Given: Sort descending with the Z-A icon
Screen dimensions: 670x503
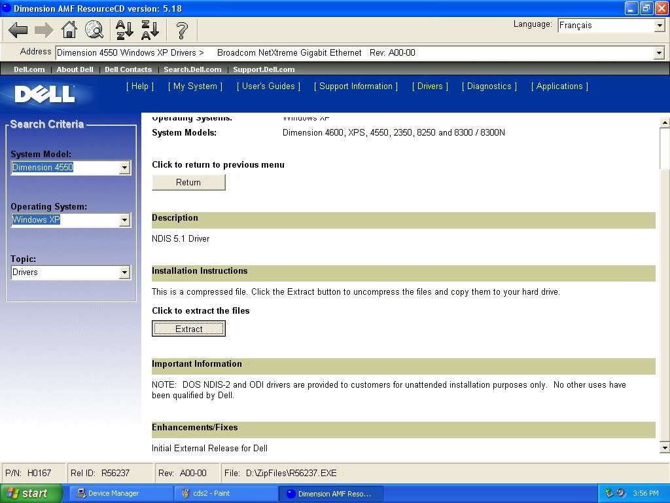Looking at the screenshot, I should point(150,30).
